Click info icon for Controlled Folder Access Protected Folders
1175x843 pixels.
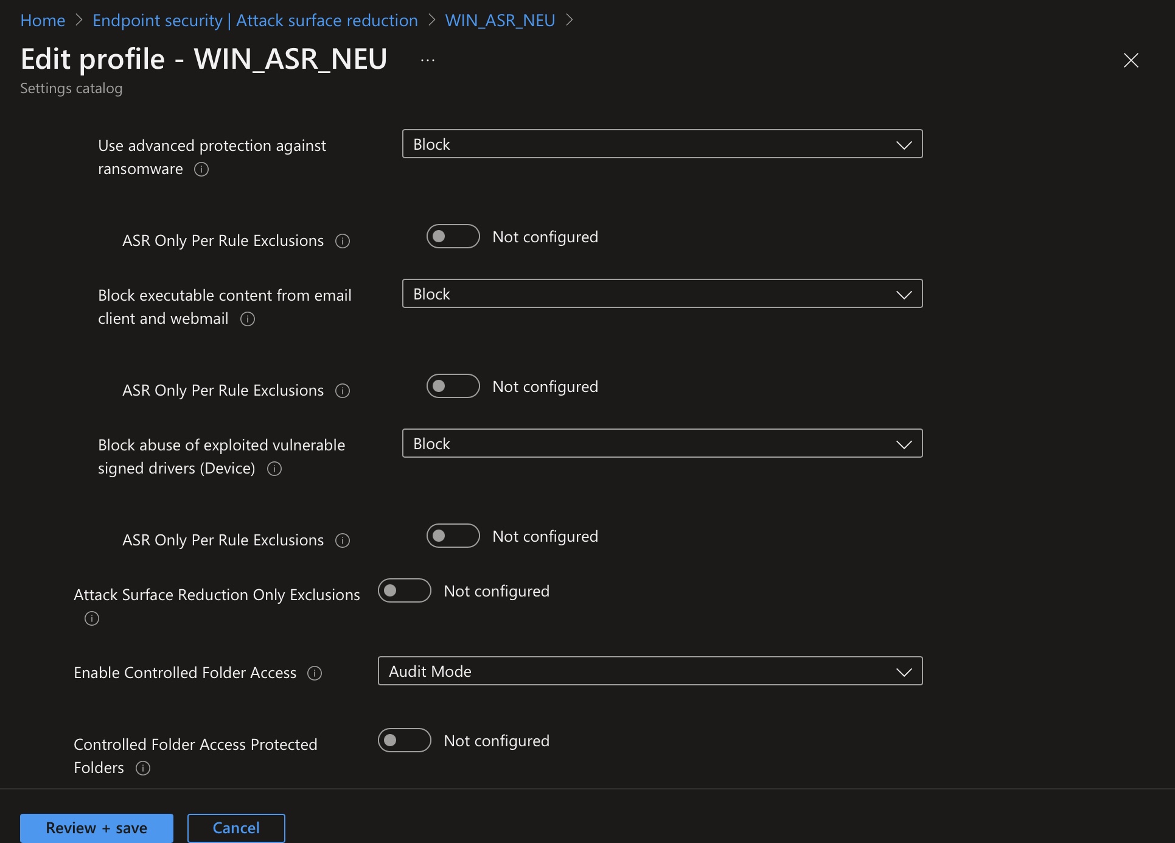tap(143, 768)
